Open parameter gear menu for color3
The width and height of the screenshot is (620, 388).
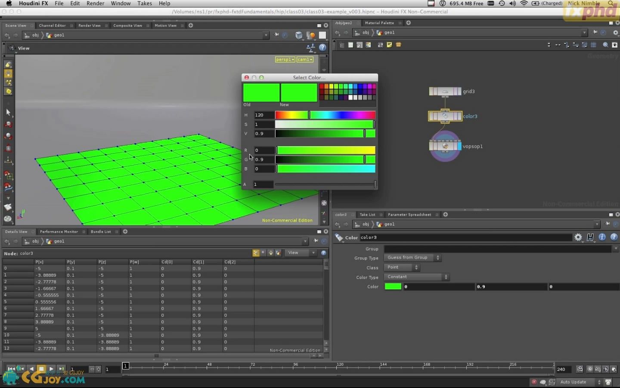click(x=578, y=237)
